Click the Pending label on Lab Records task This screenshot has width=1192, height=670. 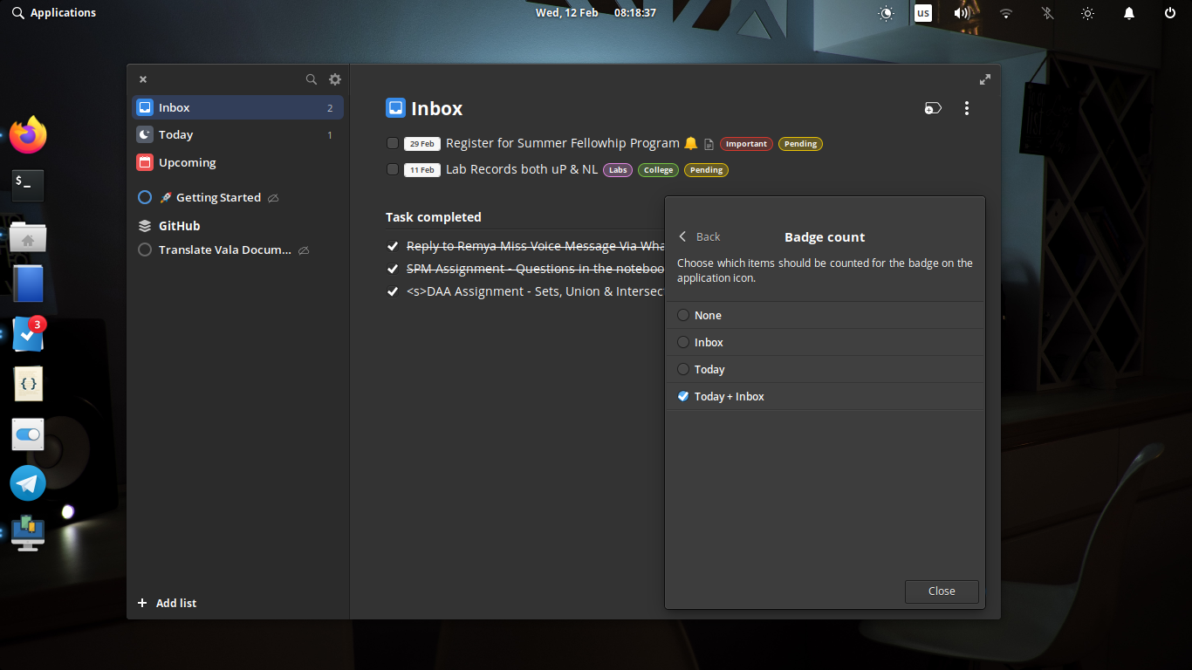[x=707, y=170]
